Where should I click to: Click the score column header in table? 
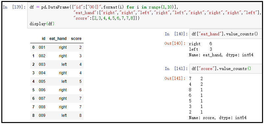[76, 39]
